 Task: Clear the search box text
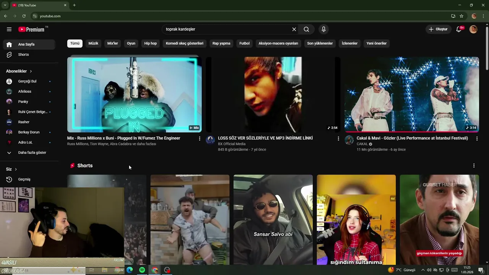click(x=294, y=29)
